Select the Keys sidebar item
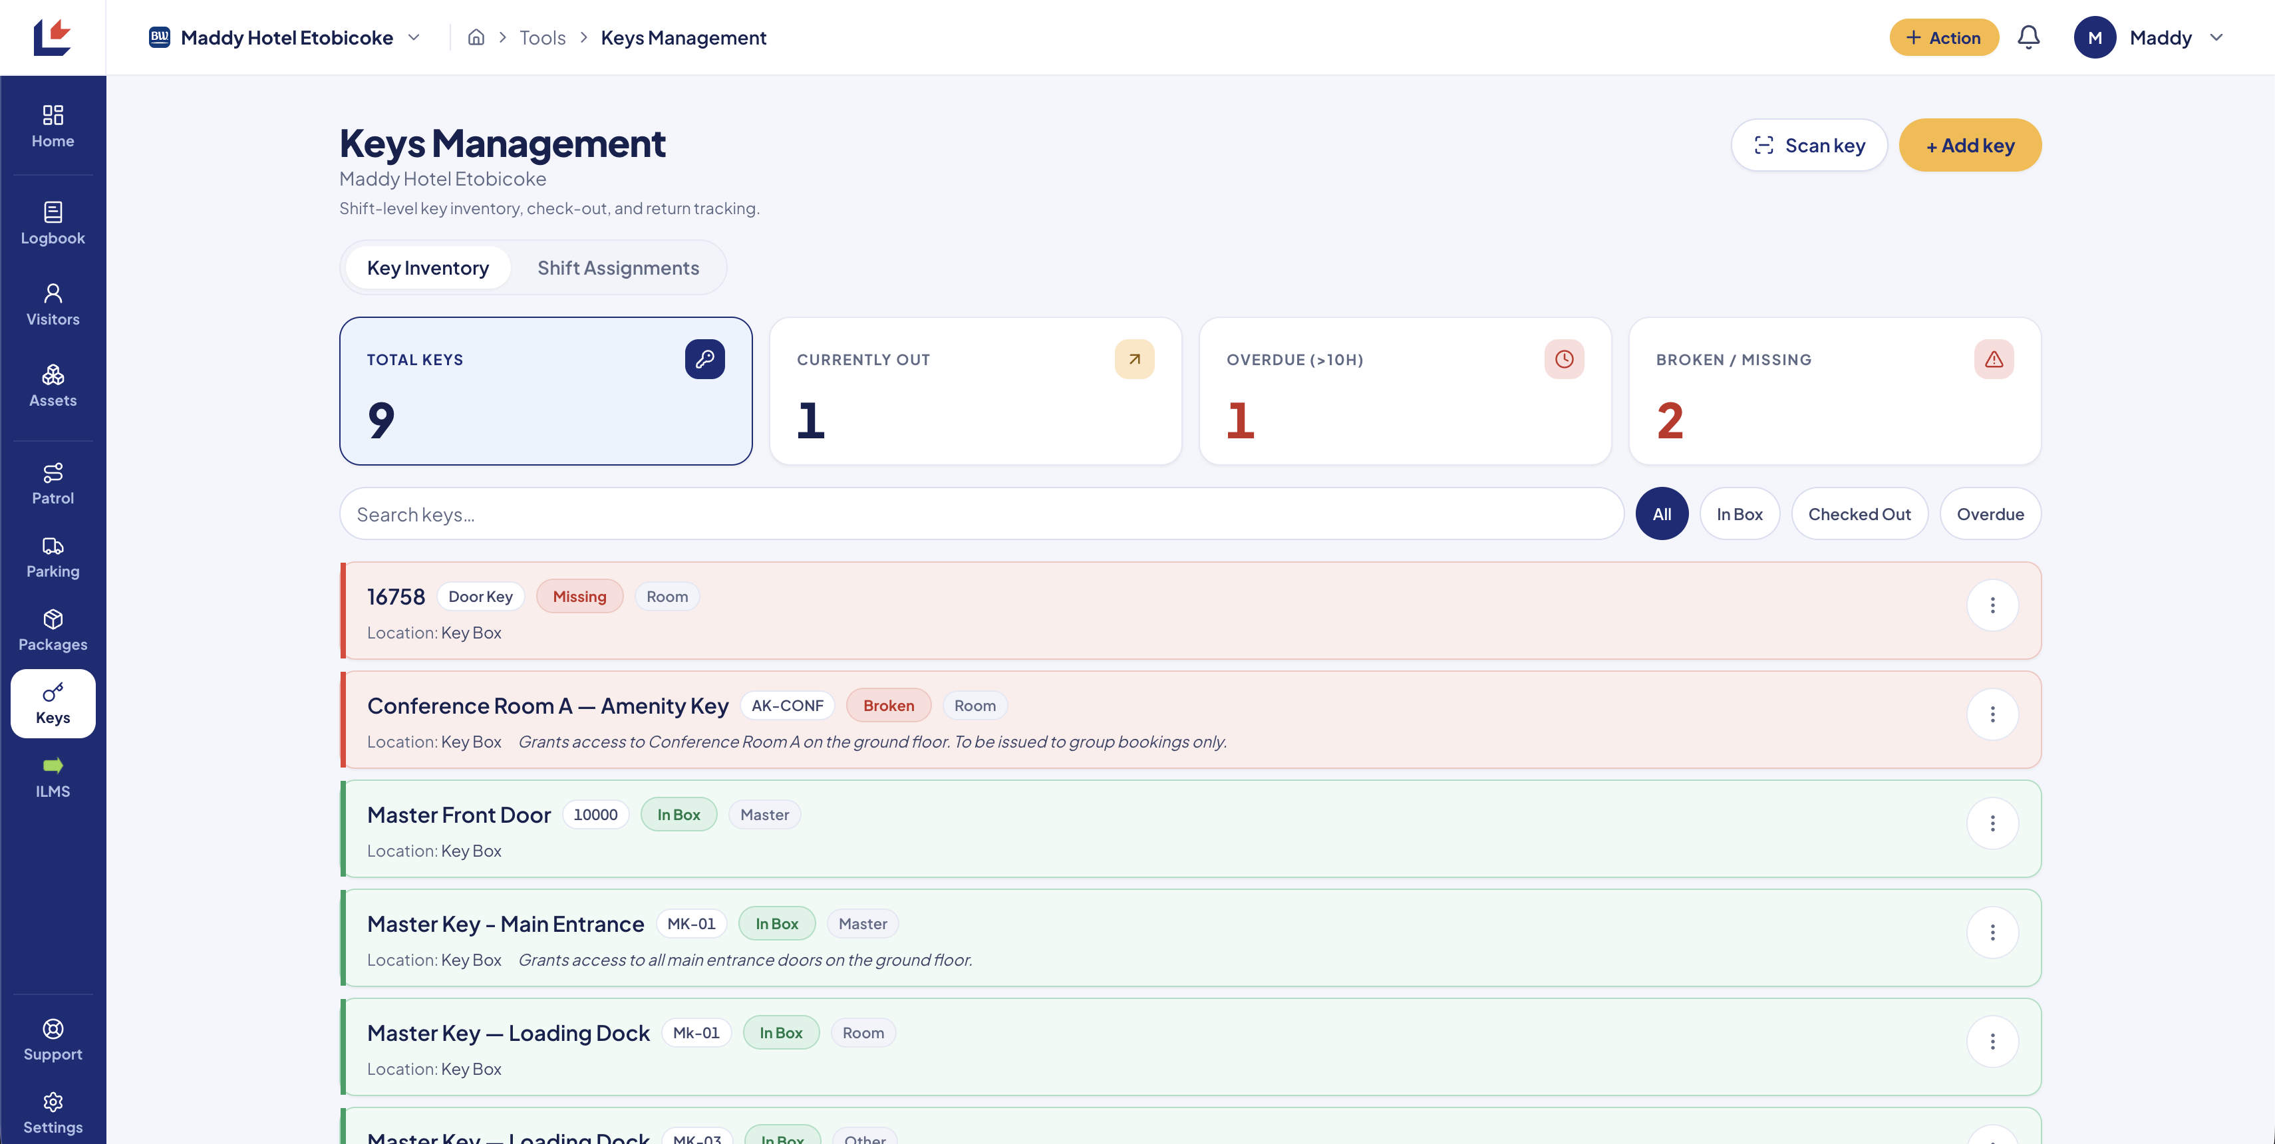Image resolution: width=2275 pixels, height=1144 pixels. [x=53, y=704]
